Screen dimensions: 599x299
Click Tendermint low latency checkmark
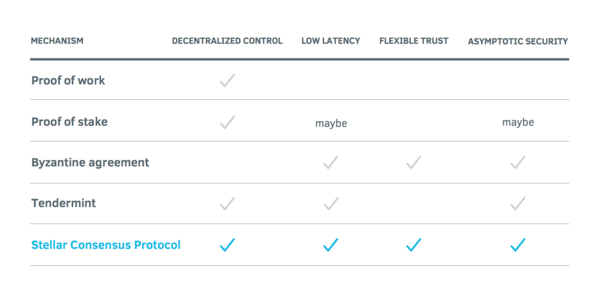click(x=331, y=204)
